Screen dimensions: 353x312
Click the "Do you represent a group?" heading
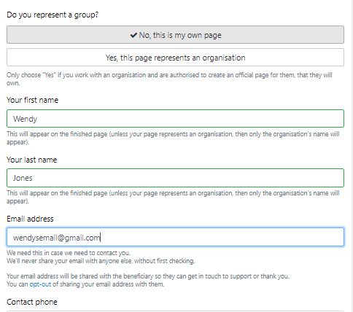tap(53, 15)
